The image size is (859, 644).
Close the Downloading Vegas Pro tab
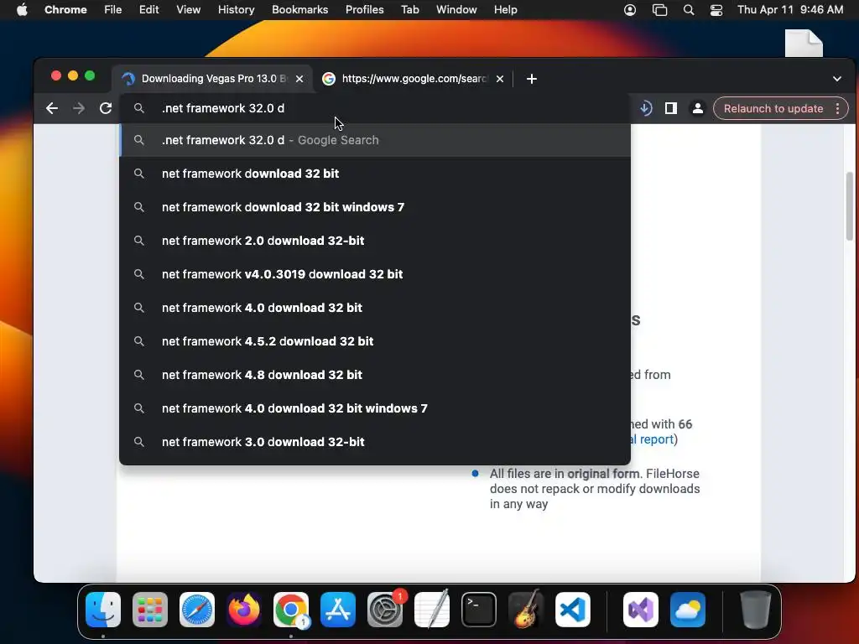tap(299, 79)
